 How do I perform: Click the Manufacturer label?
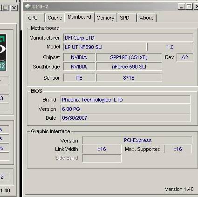[45, 38]
